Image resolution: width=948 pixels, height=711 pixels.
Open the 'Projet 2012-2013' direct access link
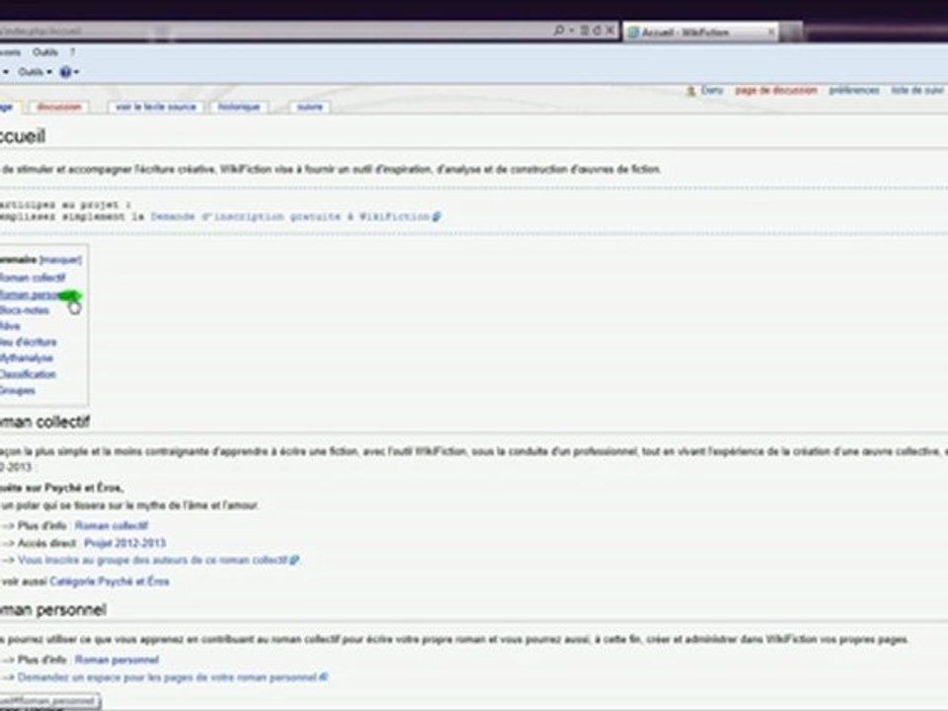(124, 543)
